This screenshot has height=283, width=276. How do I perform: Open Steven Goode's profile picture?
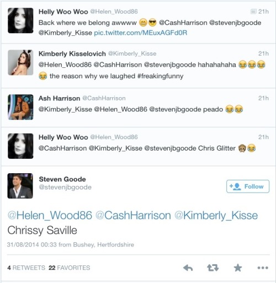pos(20,186)
